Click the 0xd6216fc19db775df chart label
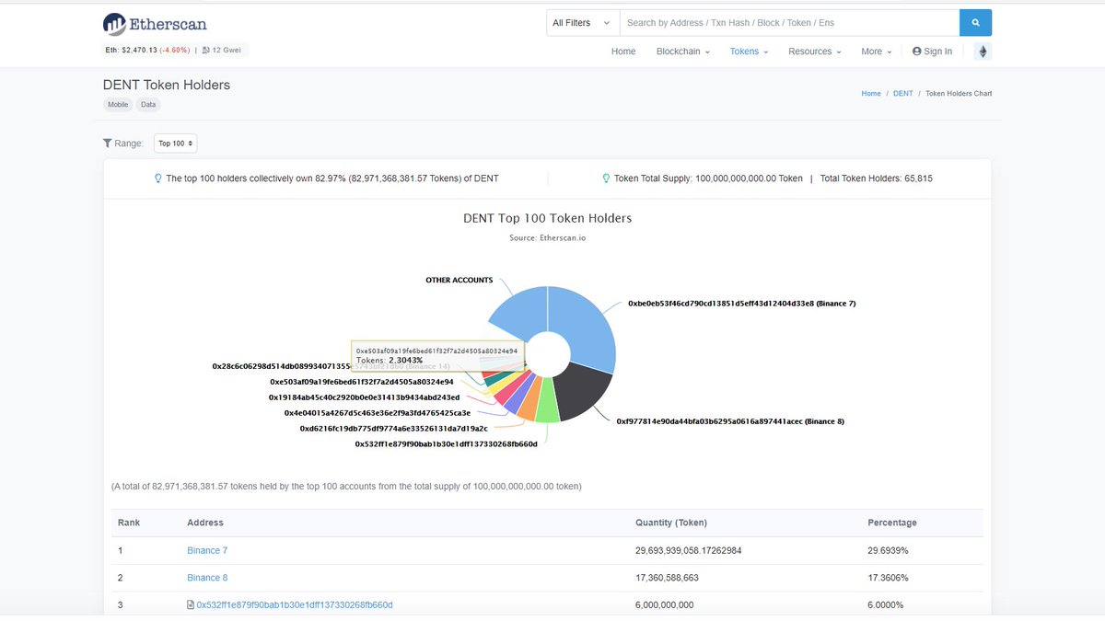 pyautogui.click(x=394, y=429)
